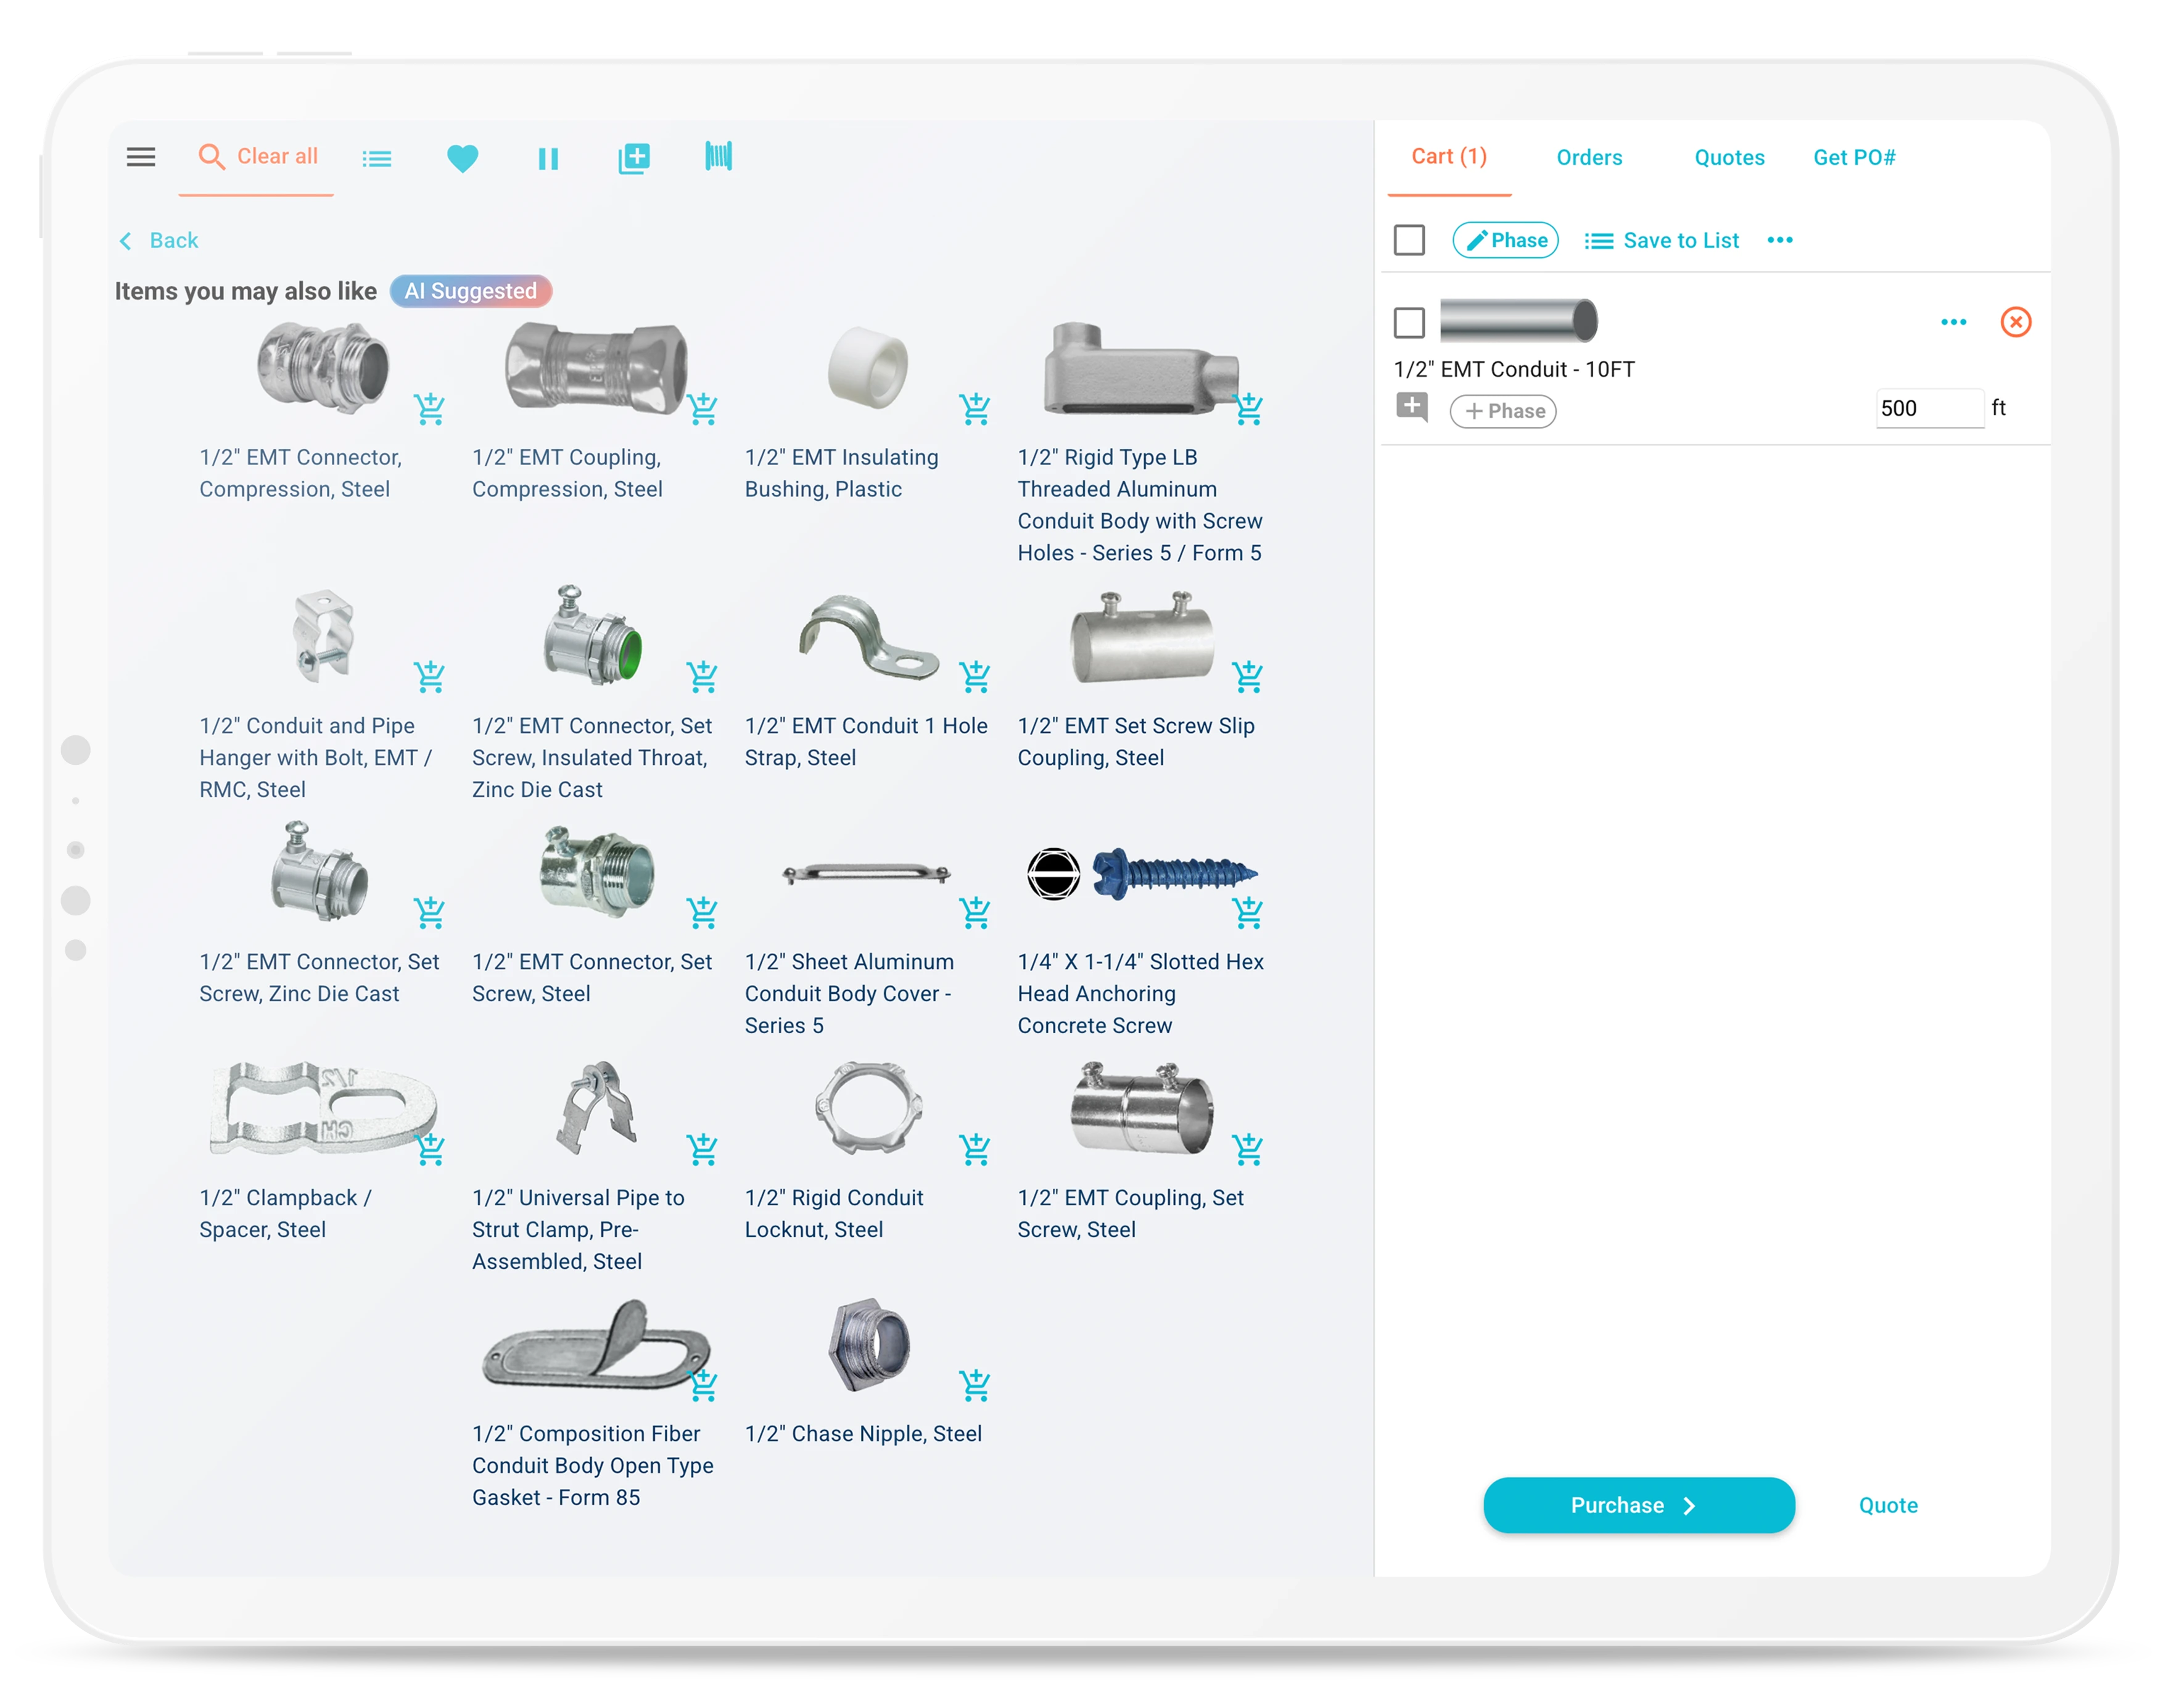
Task: Open more options for the EMT Conduit item
Action: pyautogui.click(x=1953, y=322)
